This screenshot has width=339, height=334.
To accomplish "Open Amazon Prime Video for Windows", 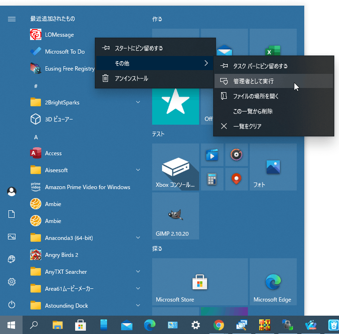I will click(85, 187).
